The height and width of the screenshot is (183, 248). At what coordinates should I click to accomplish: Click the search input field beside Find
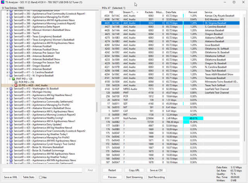pos(42,170)
